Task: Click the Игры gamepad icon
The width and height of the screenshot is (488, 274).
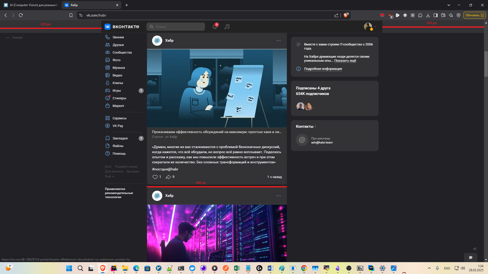Action: [x=108, y=90]
